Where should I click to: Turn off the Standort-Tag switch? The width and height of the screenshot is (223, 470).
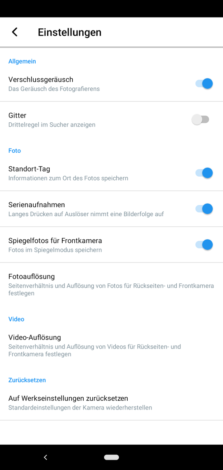[204, 173]
